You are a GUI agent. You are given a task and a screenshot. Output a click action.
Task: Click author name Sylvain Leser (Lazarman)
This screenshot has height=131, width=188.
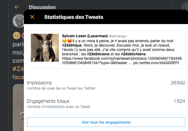tap(85, 36)
